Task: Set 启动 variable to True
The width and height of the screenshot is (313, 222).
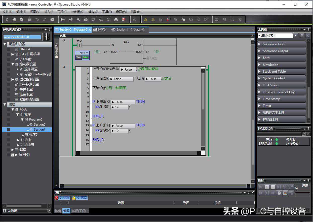Action: point(79,57)
